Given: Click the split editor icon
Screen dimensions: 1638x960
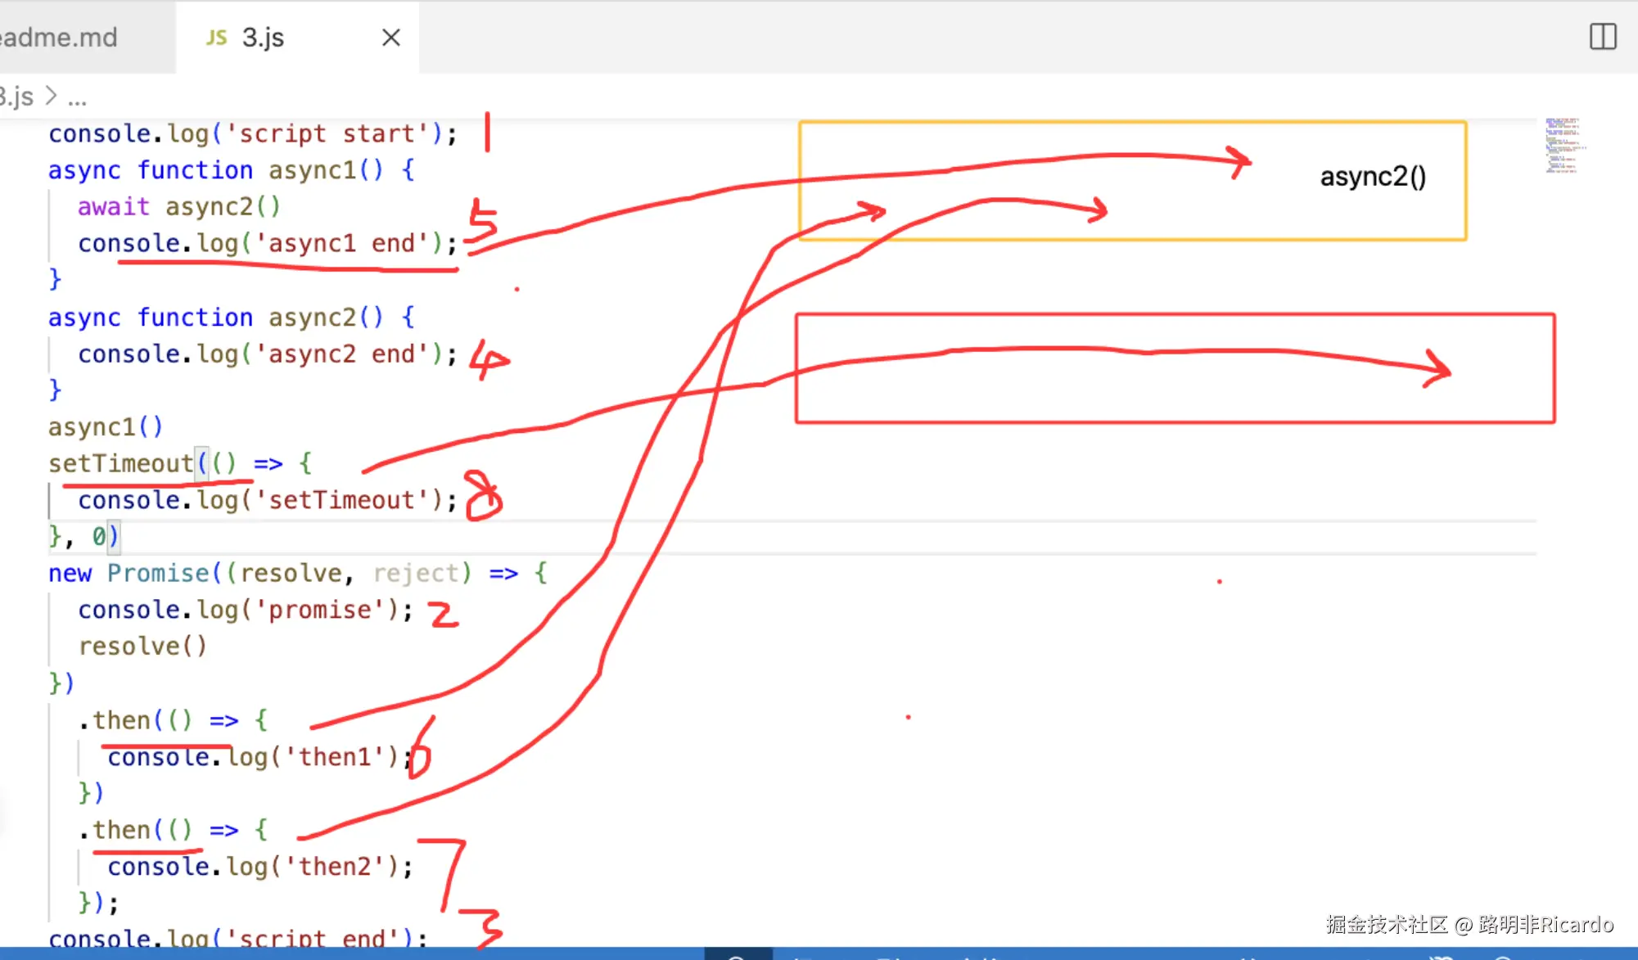Looking at the screenshot, I should tap(1602, 37).
